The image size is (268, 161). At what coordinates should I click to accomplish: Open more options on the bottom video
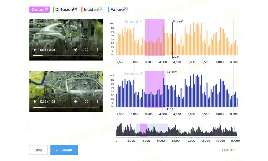(97, 101)
